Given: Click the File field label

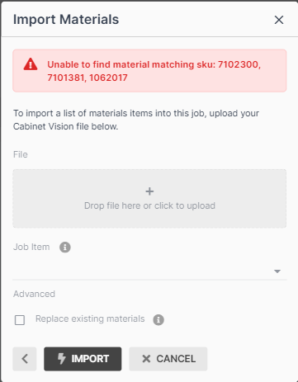Looking at the screenshot, I should point(21,154).
